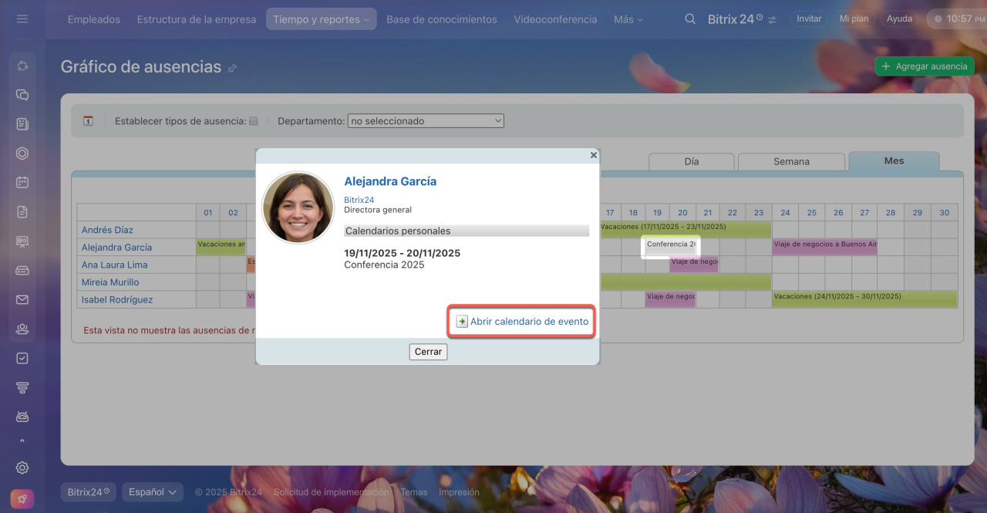Open the chat messenger sidebar icon
This screenshot has width=987, height=513.
[x=22, y=95]
